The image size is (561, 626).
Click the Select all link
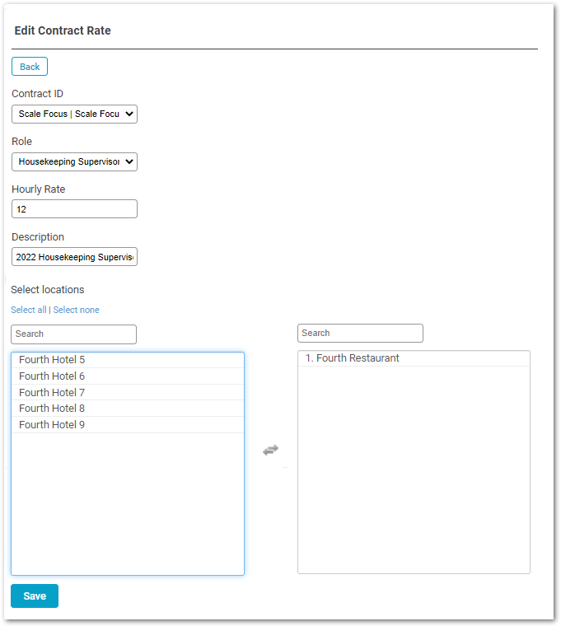[x=28, y=310]
